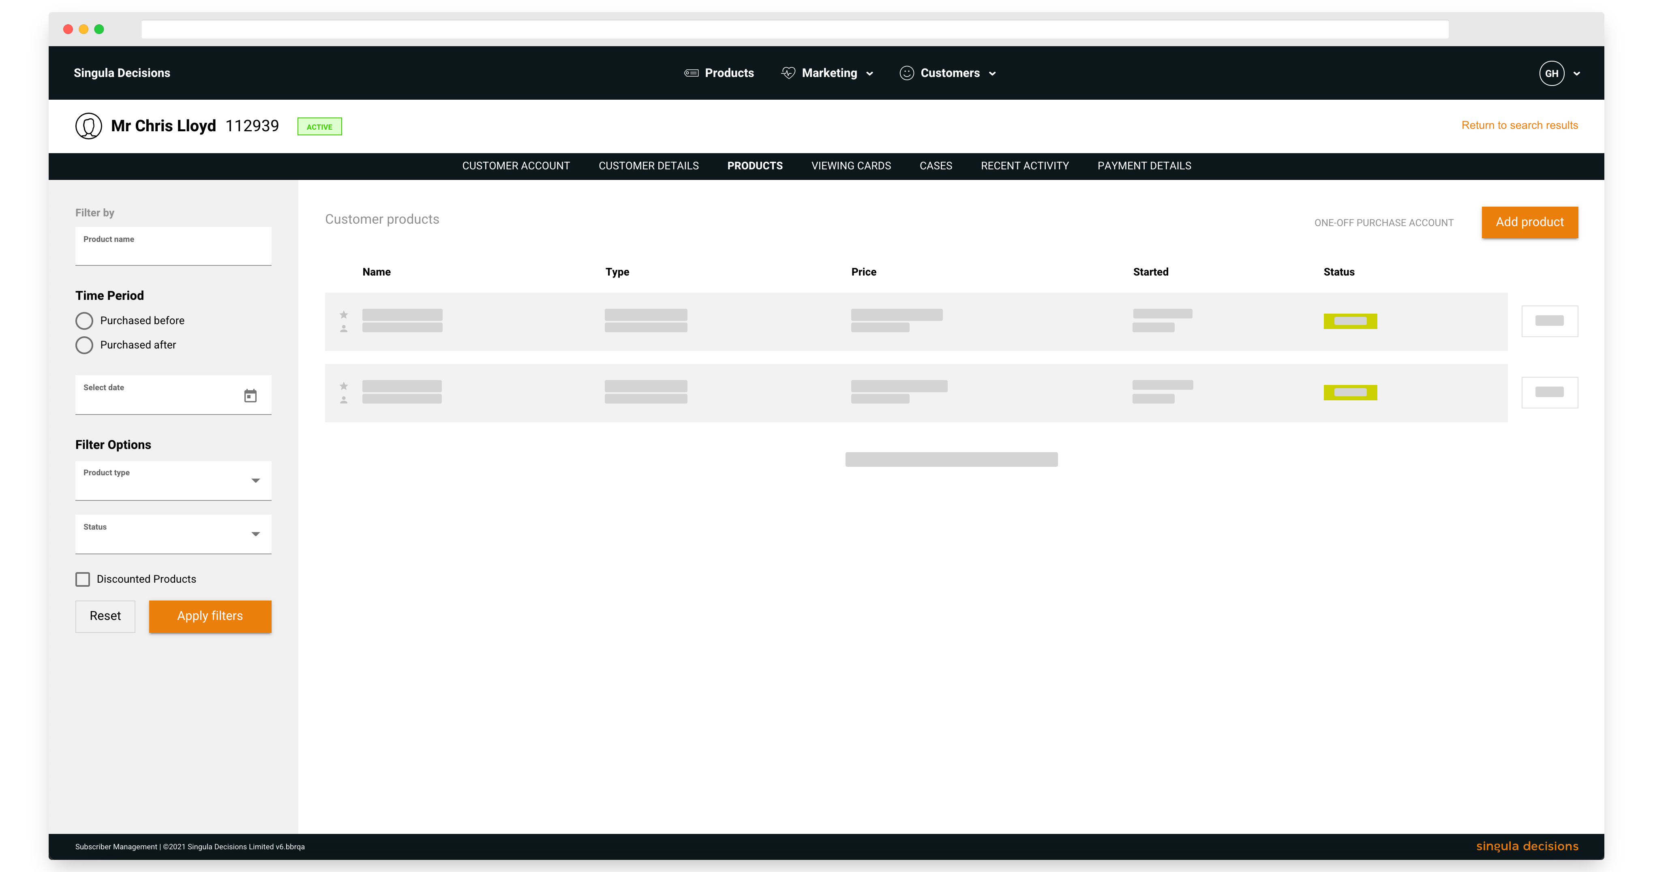Click the customer avatar icon beside Mr Chris Lloyd
The image size is (1653, 872).
pos(88,126)
